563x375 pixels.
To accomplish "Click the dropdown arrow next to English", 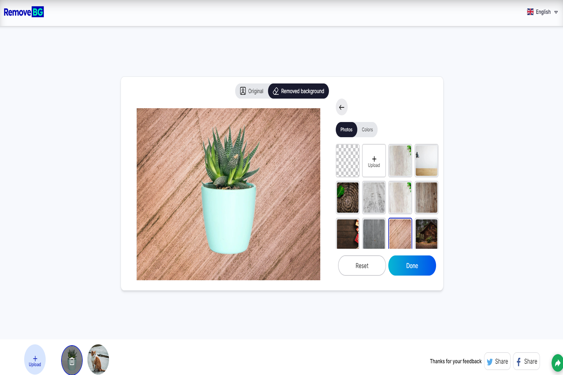I will (x=556, y=12).
